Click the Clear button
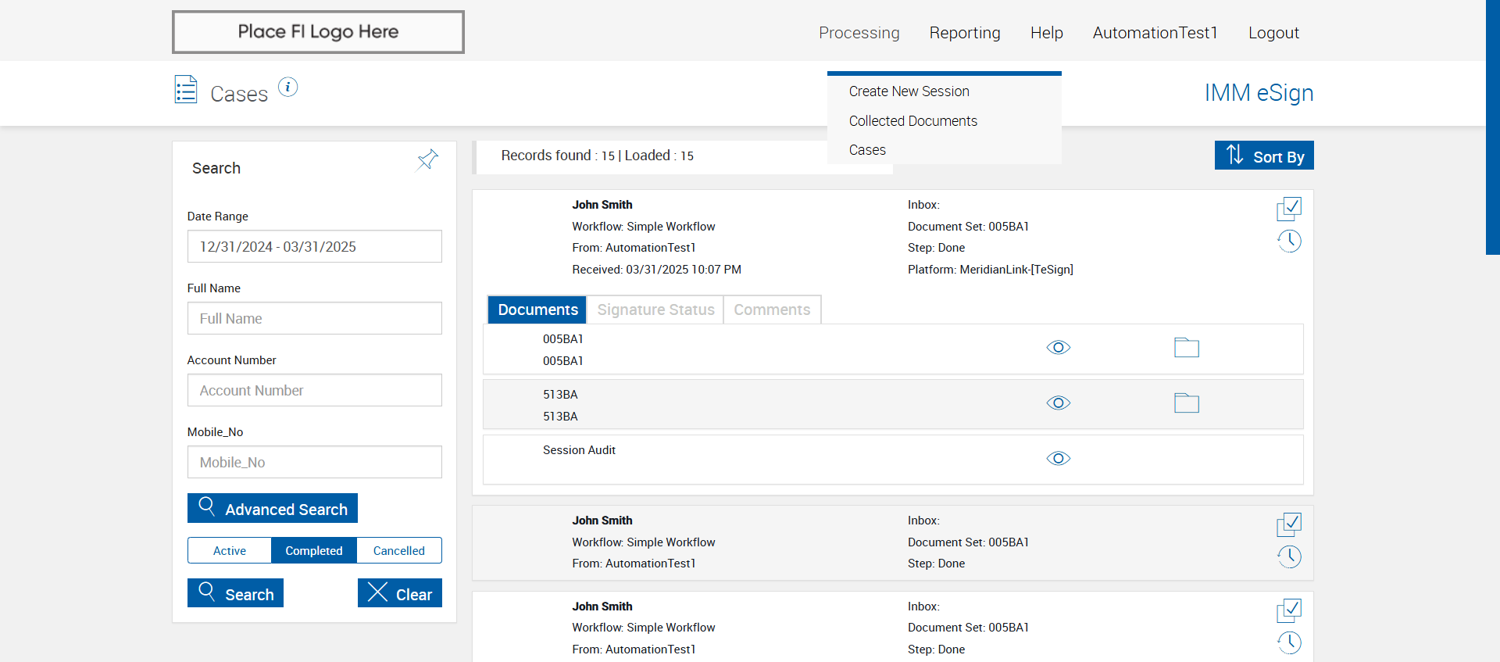This screenshot has height=662, width=1500. coord(400,594)
